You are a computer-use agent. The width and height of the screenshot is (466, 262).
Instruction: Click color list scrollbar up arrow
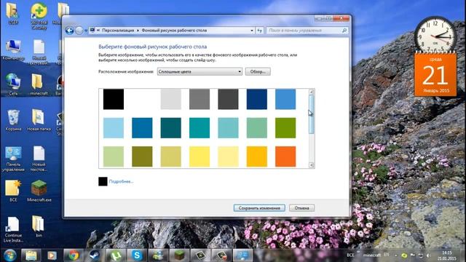[x=312, y=92]
